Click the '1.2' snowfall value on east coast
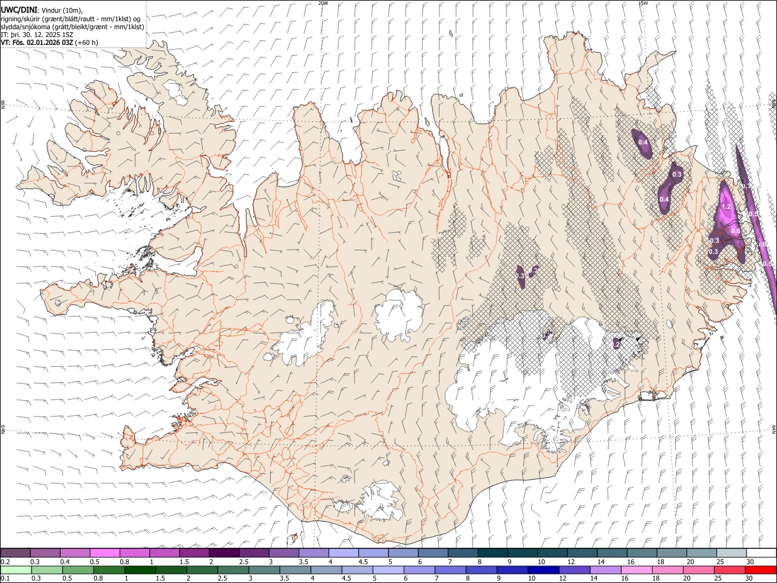Viewport: 777px width, 583px height. pos(726,207)
